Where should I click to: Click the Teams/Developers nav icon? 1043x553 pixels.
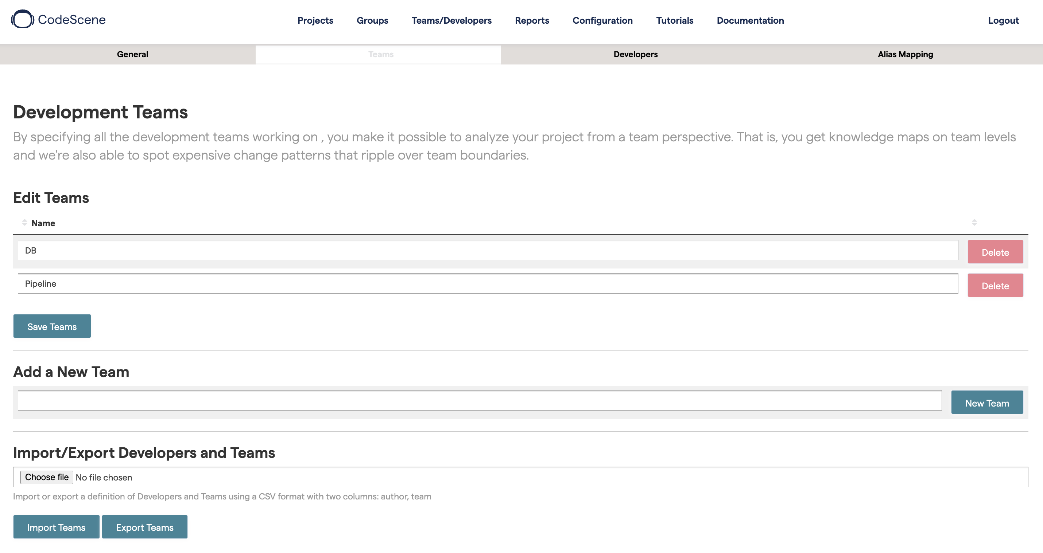tap(451, 20)
